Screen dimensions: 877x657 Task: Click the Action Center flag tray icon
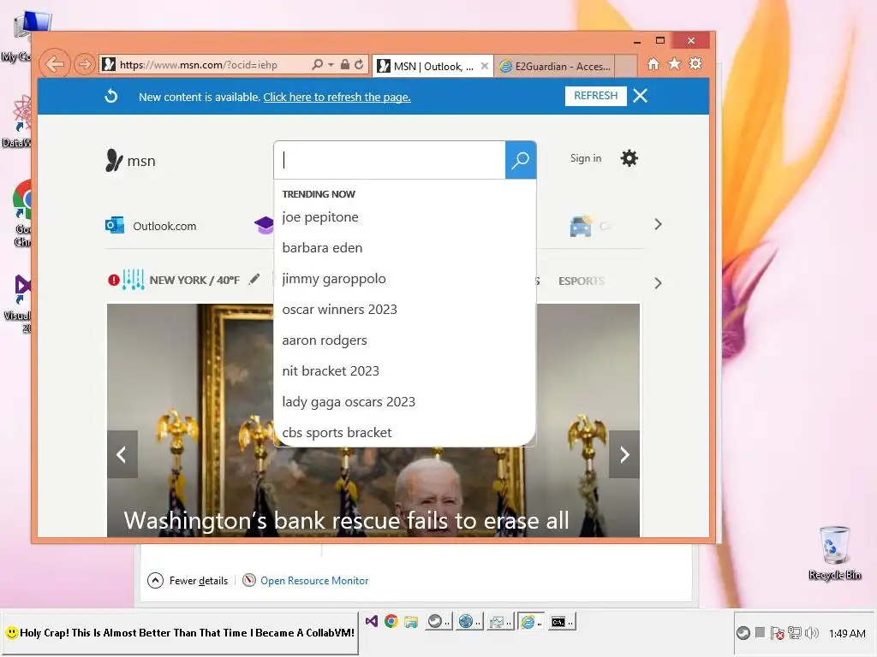coord(777,633)
